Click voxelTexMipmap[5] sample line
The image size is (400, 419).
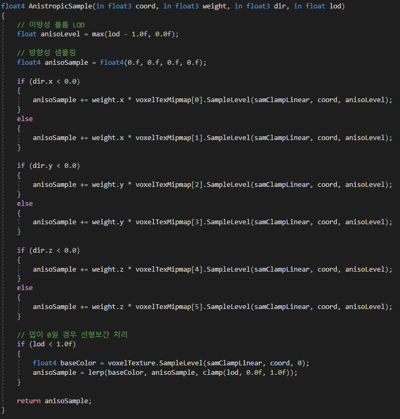pos(212,307)
